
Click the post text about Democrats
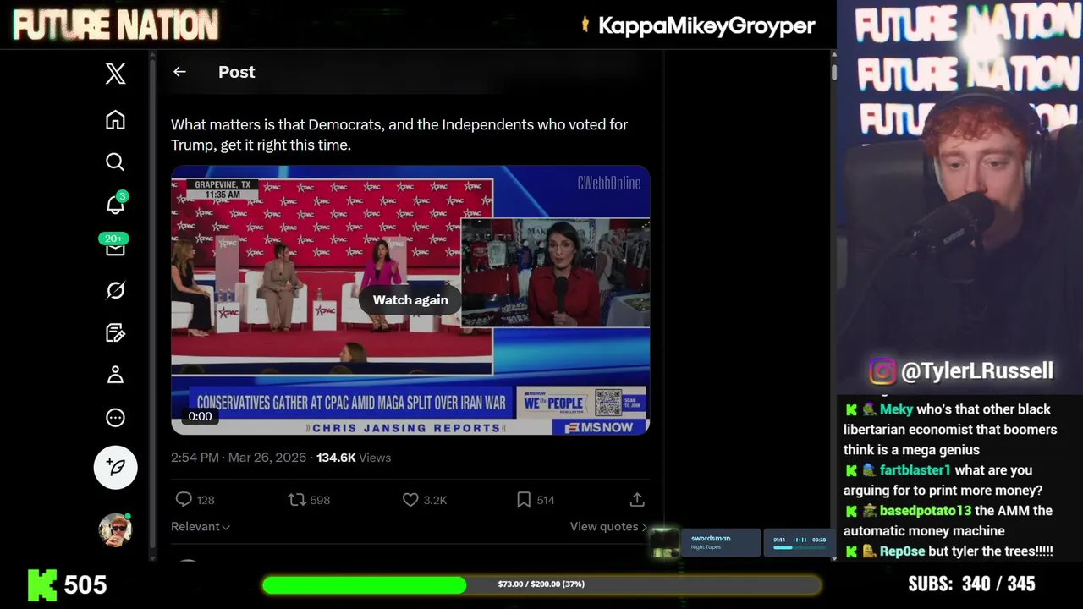click(399, 134)
